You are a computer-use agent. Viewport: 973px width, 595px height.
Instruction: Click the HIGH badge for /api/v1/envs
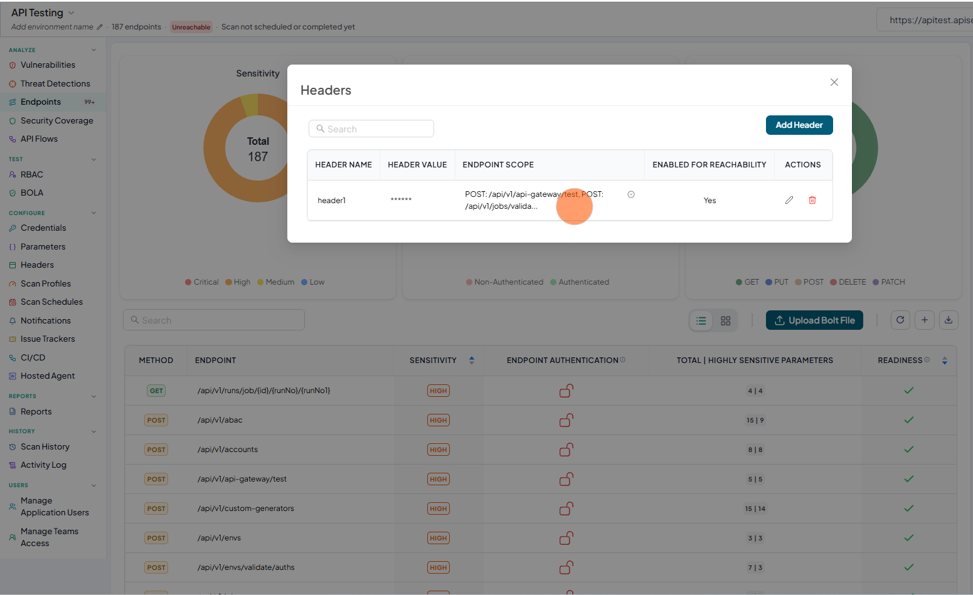coord(439,538)
